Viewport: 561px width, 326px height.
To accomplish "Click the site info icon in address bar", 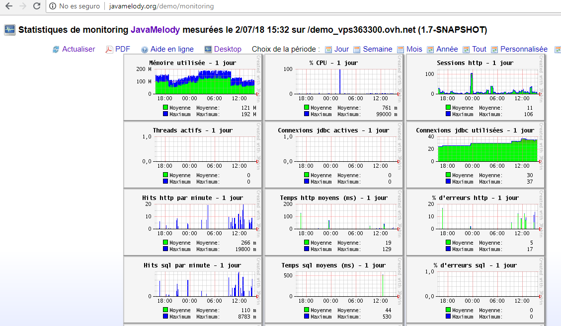I will 53,6.
